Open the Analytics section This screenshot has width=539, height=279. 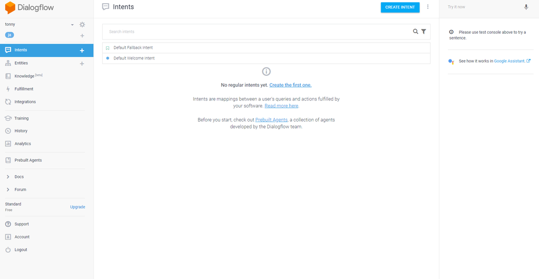[23, 144]
